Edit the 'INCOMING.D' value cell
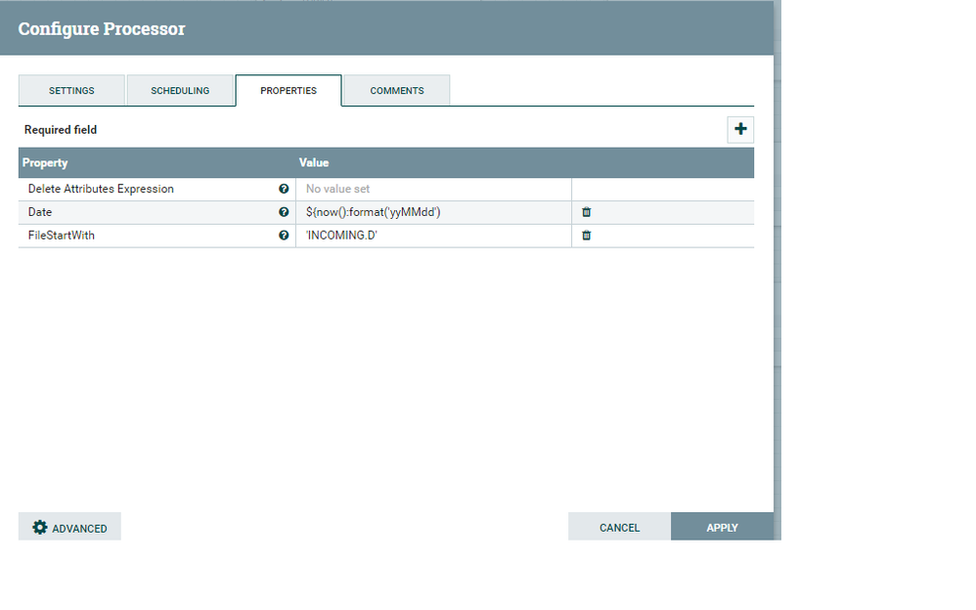The width and height of the screenshot is (976, 610). pos(434,236)
